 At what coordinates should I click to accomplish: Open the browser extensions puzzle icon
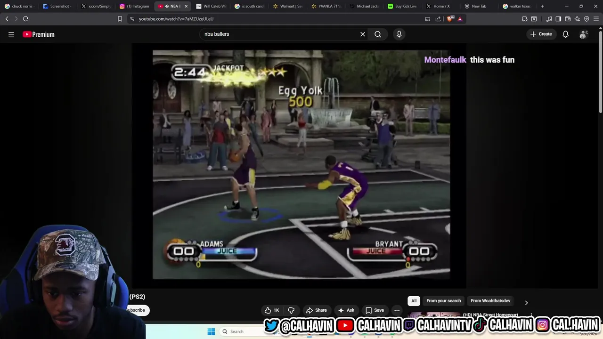524,19
